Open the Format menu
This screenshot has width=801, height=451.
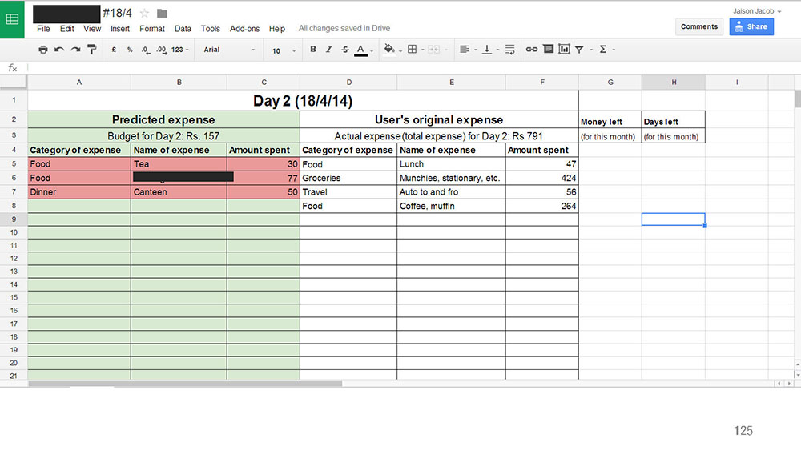151,29
